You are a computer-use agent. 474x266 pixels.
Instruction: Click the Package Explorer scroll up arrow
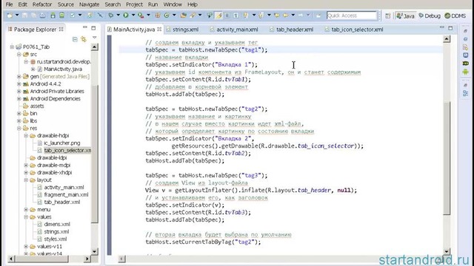(94, 47)
